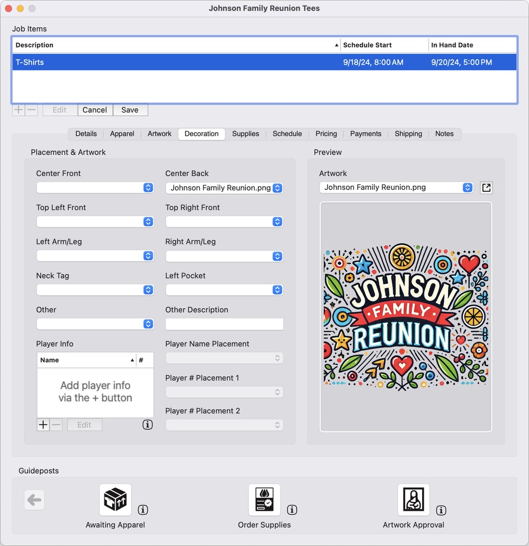Viewport: 529px width, 546px height.
Task: Click the Cancel button
Action: 95,110
